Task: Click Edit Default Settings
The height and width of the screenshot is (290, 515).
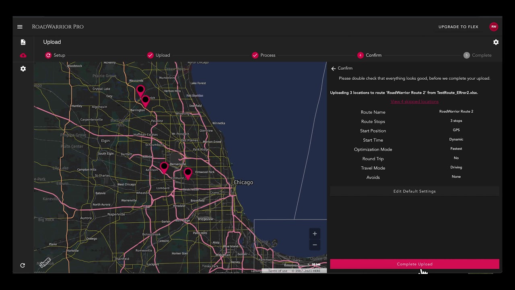Action: (x=414, y=191)
